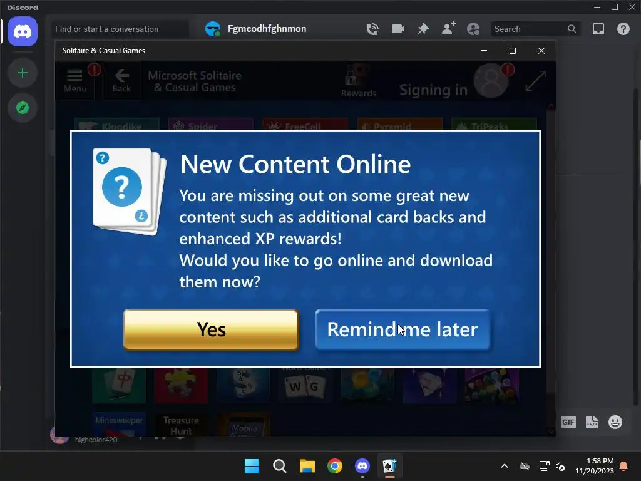
Task: Open the clock showing 1:58 PM
Action: pos(595,466)
